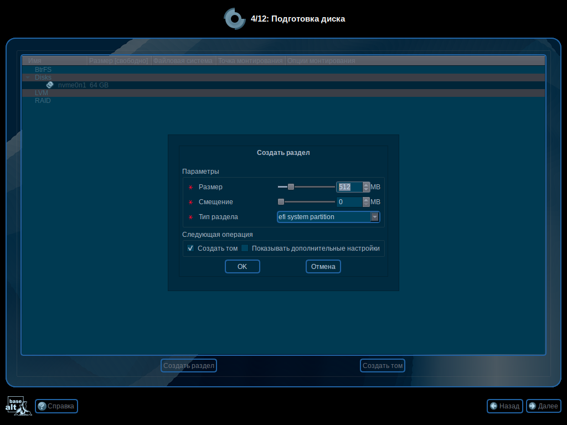The width and height of the screenshot is (567, 425).
Task: Click the disk icon next to nvme0n1
Action: pyautogui.click(x=49, y=85)
